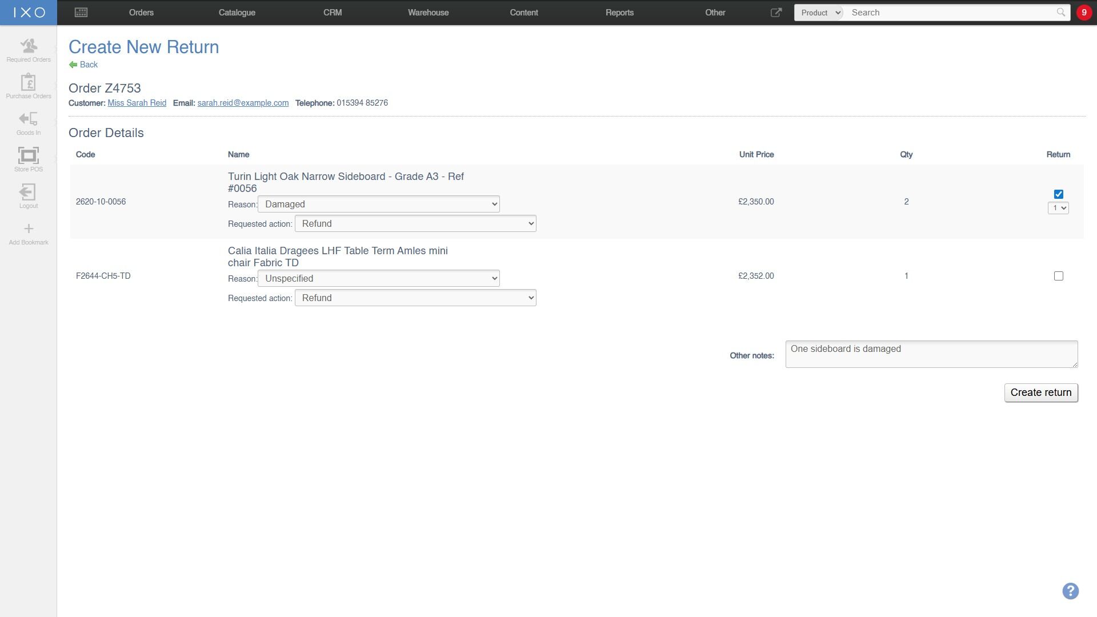Image resolution: width=1097 pixels, height=617 pixels.
Task: Open the Warehouse menu
Action: pyautogui.click(x=428, y=13)
